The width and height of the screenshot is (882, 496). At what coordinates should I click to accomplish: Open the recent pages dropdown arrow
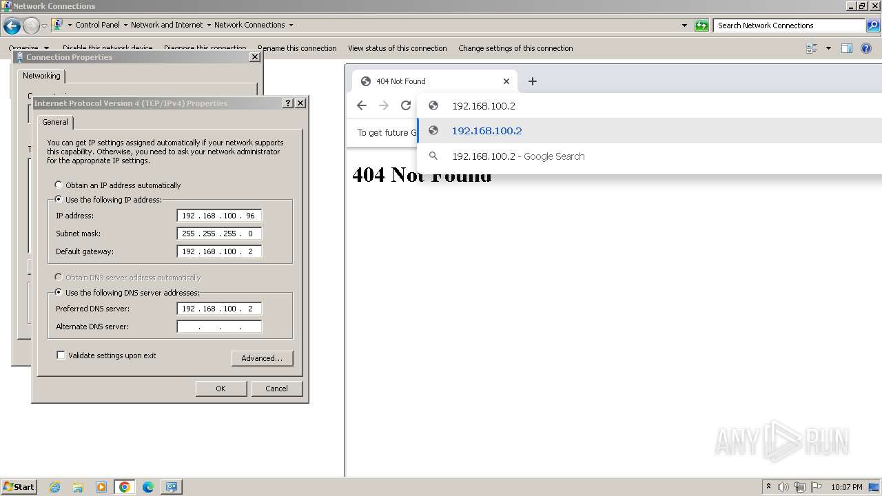pos(44,26)
